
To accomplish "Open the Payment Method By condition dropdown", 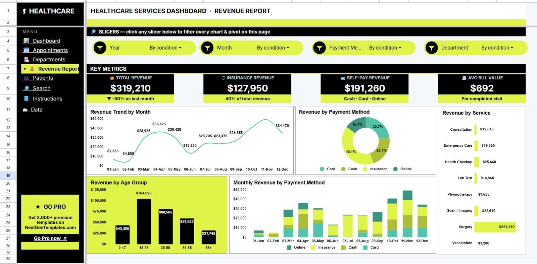I will (385, 48).
